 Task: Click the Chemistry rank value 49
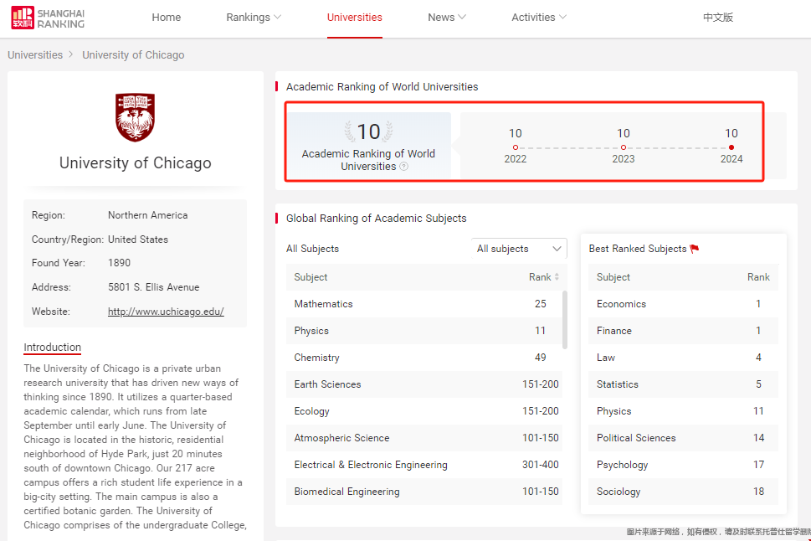(541, 358)
